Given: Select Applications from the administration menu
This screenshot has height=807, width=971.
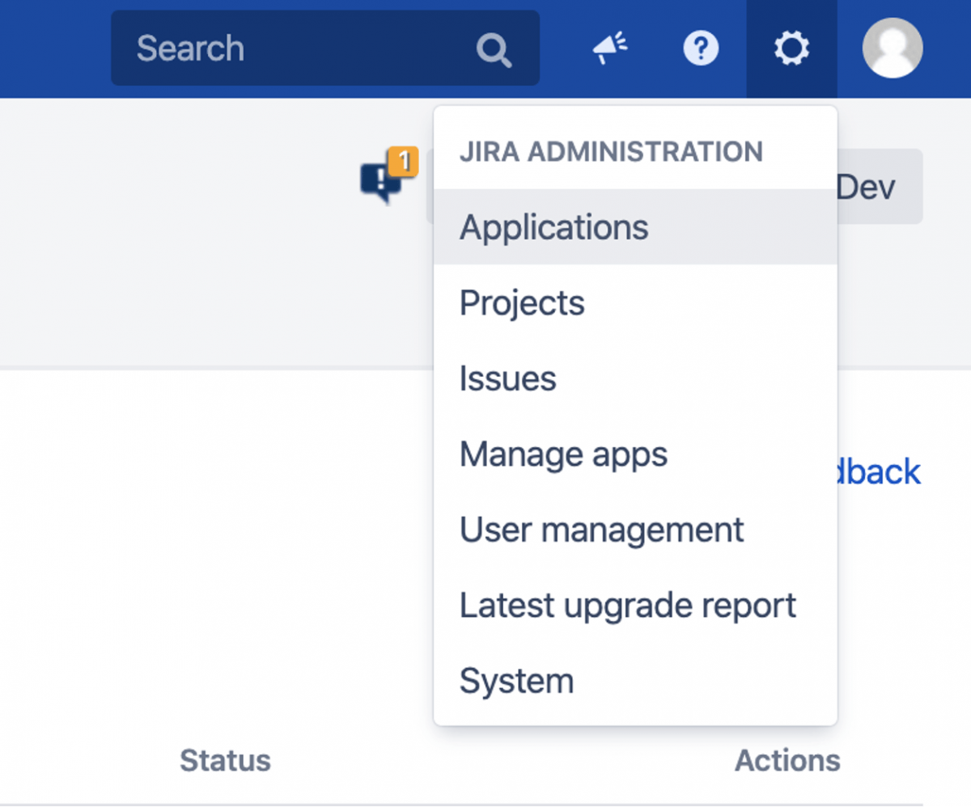Looking at the screenshot, I should click(553, 227).
